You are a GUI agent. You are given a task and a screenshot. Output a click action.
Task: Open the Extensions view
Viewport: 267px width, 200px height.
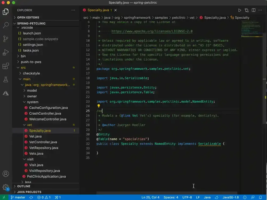tap(6, 66)
